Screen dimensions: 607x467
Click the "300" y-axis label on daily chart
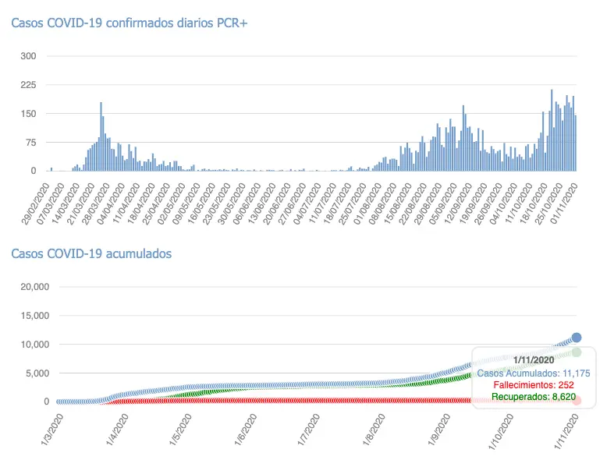click(28, 56)
